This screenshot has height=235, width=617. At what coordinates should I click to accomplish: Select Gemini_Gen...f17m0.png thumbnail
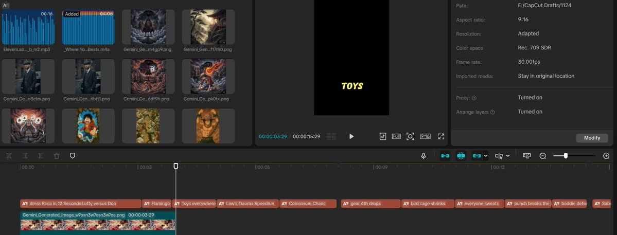[x=208, y=27]
